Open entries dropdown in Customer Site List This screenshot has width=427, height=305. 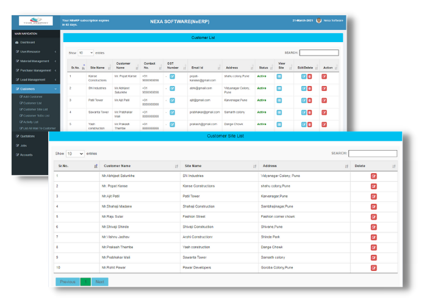(x=75, y=154)
